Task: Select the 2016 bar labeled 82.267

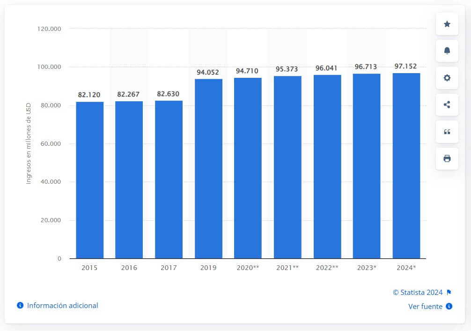Action: pos(129,180)
